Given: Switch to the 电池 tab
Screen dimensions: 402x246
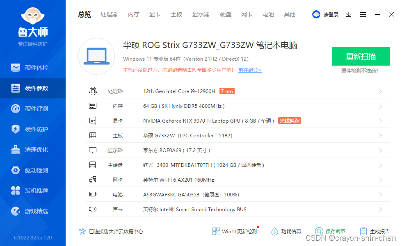Looking at the screenshot, I should click(x=268, y=15).
